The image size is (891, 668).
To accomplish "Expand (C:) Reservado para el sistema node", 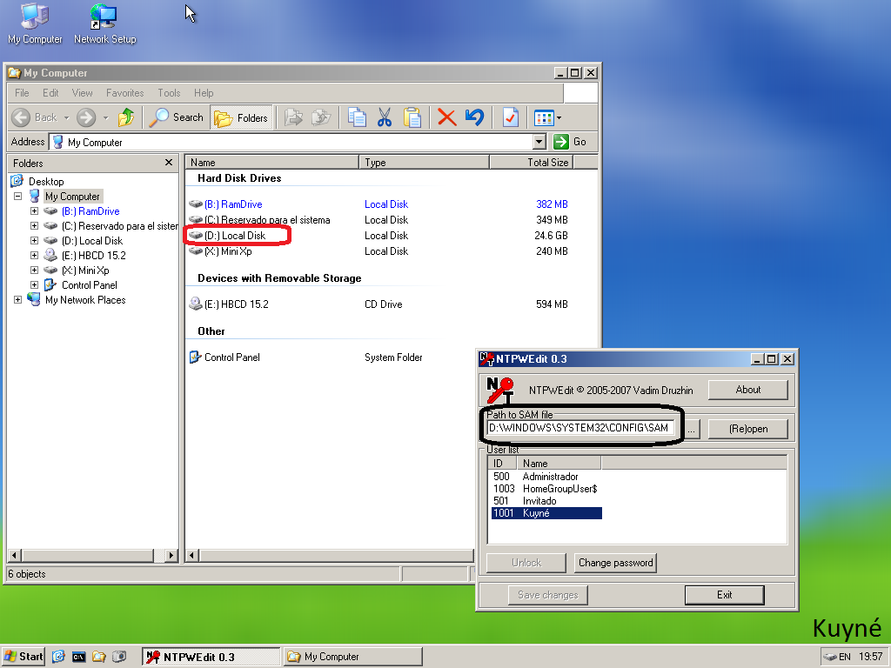I will [34, 226].
